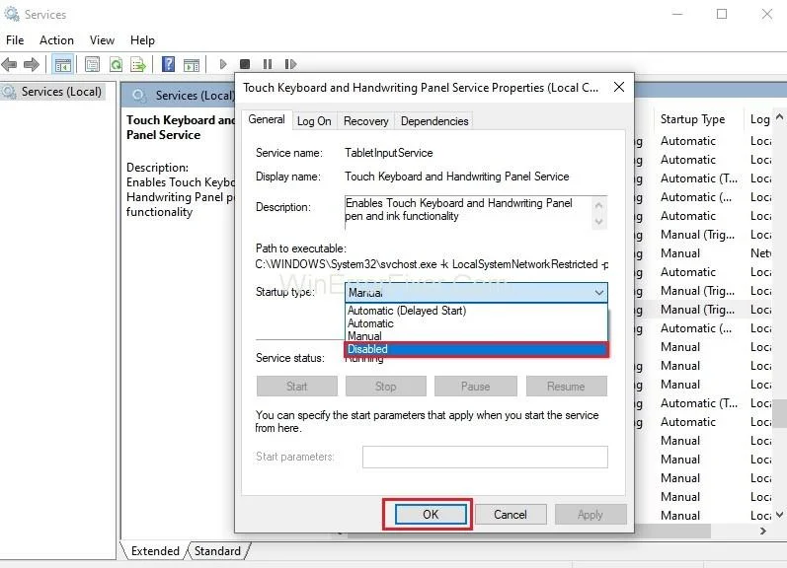Click the Cancel button in the dialog
This screenshot has width=787, height=568.
tap(510, 514)
